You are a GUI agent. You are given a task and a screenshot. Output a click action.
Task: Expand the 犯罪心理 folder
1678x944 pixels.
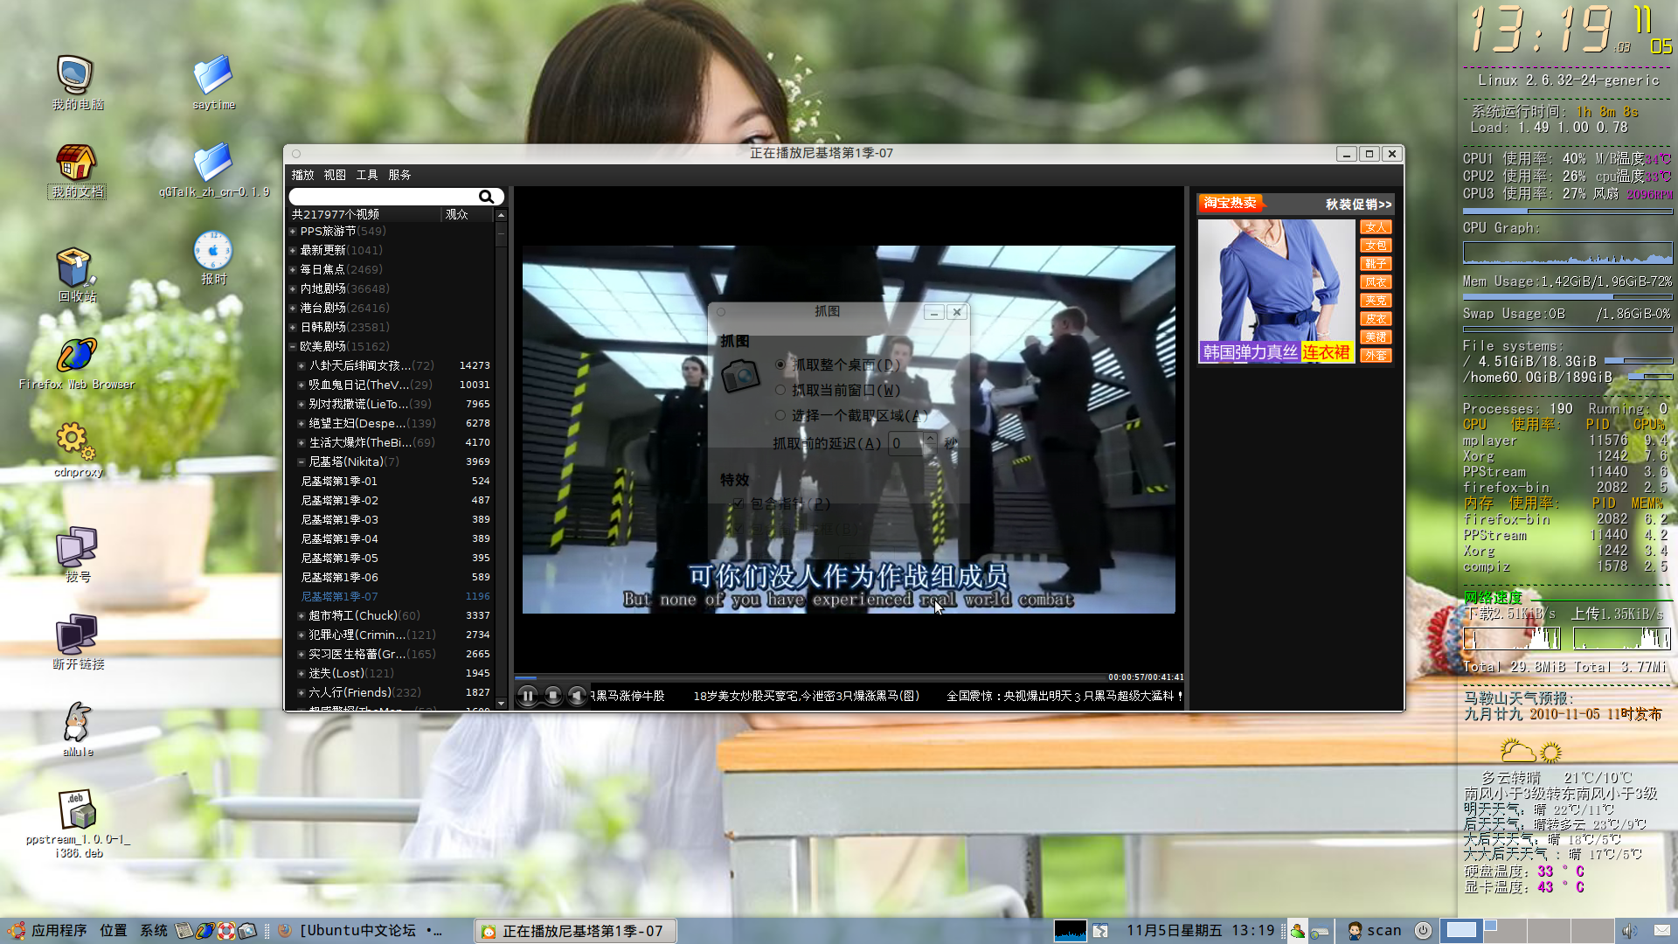pos(302,635)
